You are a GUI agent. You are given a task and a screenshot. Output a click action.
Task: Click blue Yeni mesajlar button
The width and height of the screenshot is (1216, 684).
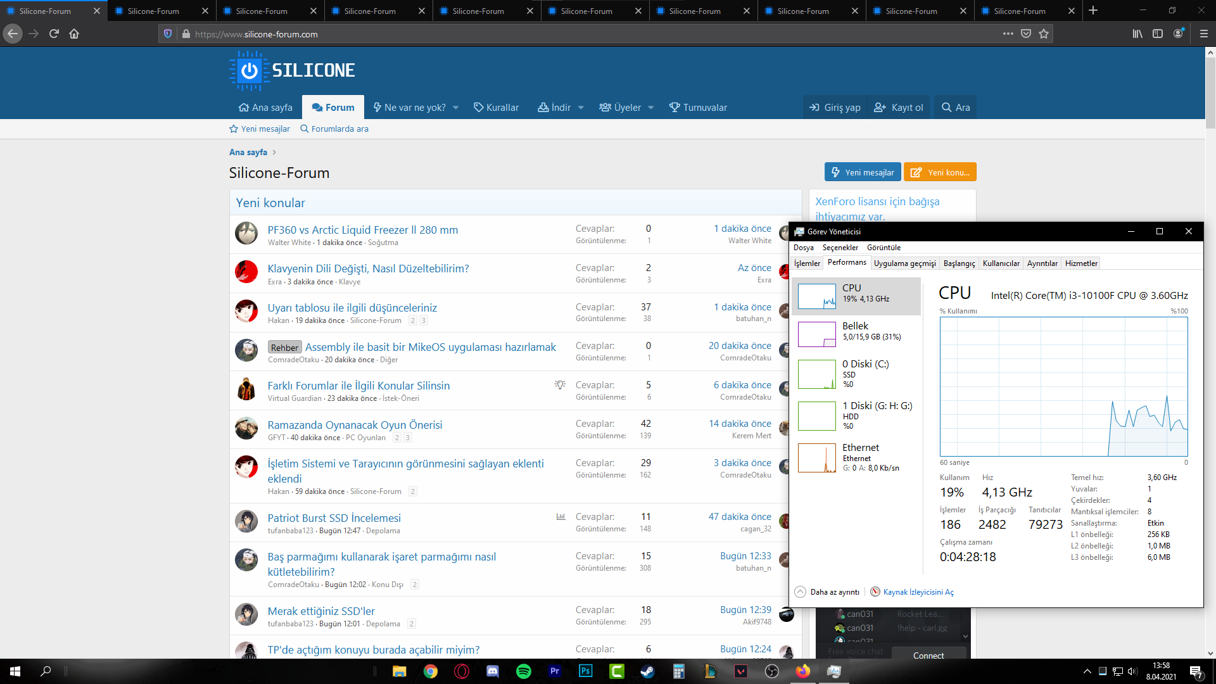pos(863,172)
